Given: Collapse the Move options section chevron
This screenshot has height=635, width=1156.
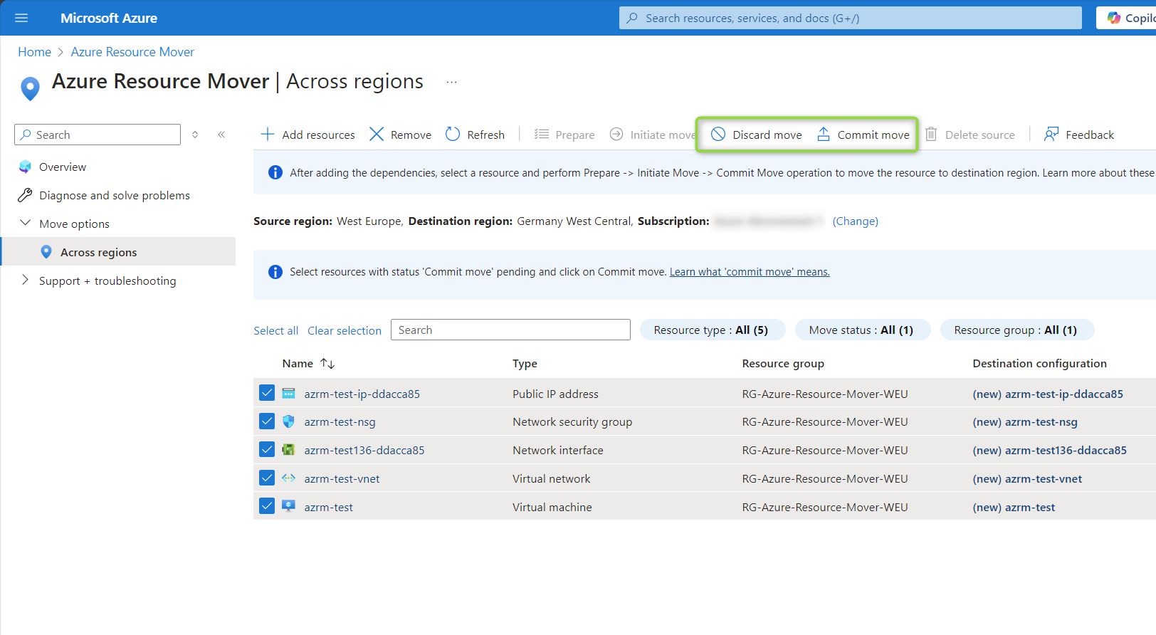Looking at the screenshot, I should point(25,223).
